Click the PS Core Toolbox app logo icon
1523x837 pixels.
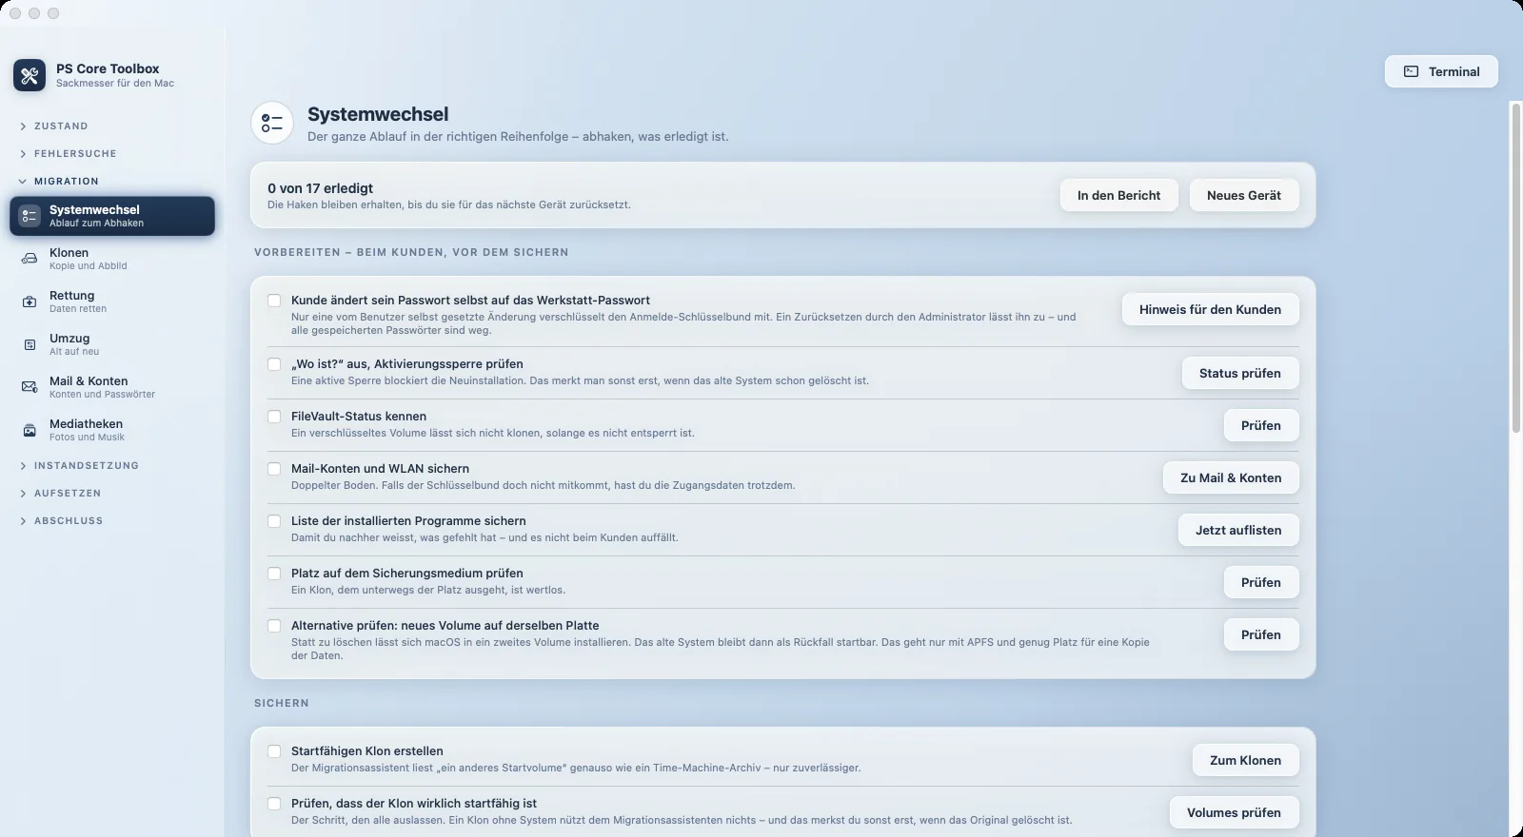click(x=30, y=75)
